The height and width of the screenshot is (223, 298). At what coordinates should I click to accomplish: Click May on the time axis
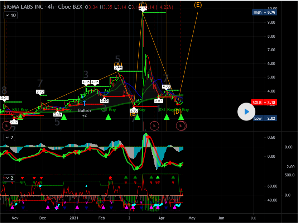point(192,218)
